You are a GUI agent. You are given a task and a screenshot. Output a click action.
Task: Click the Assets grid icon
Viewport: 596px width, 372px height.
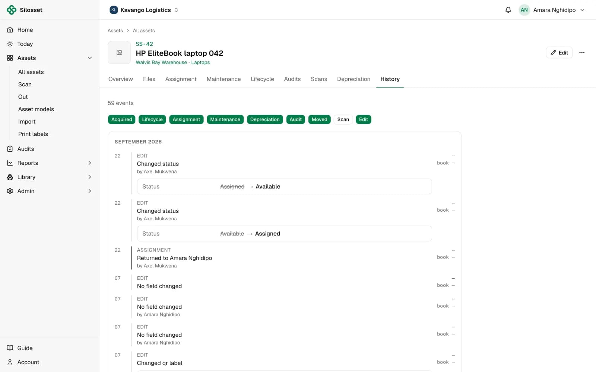pyautogui.click(x=10, y=58)
